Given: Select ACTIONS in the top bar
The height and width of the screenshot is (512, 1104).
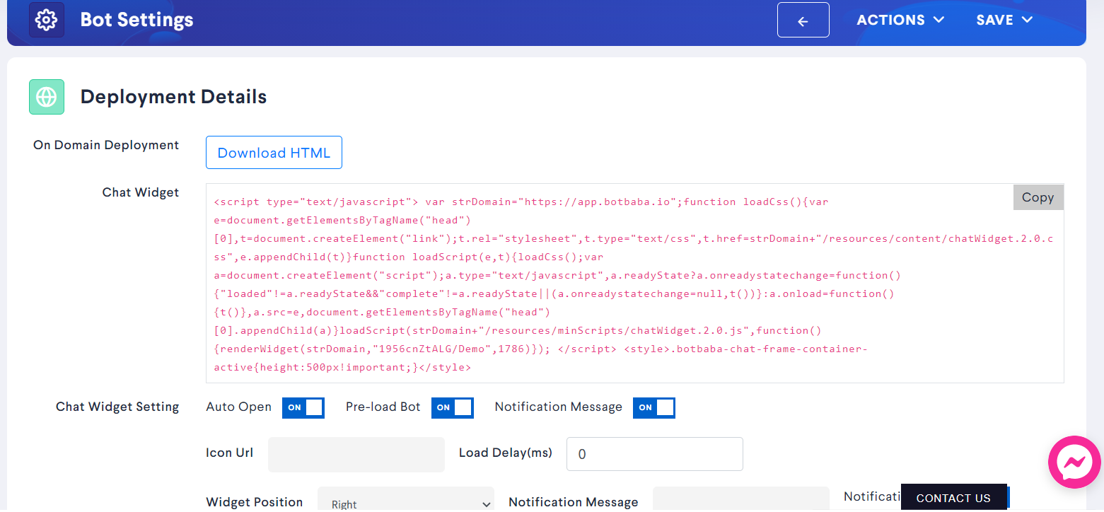Looking at the screenshot, I should [892, 20].
